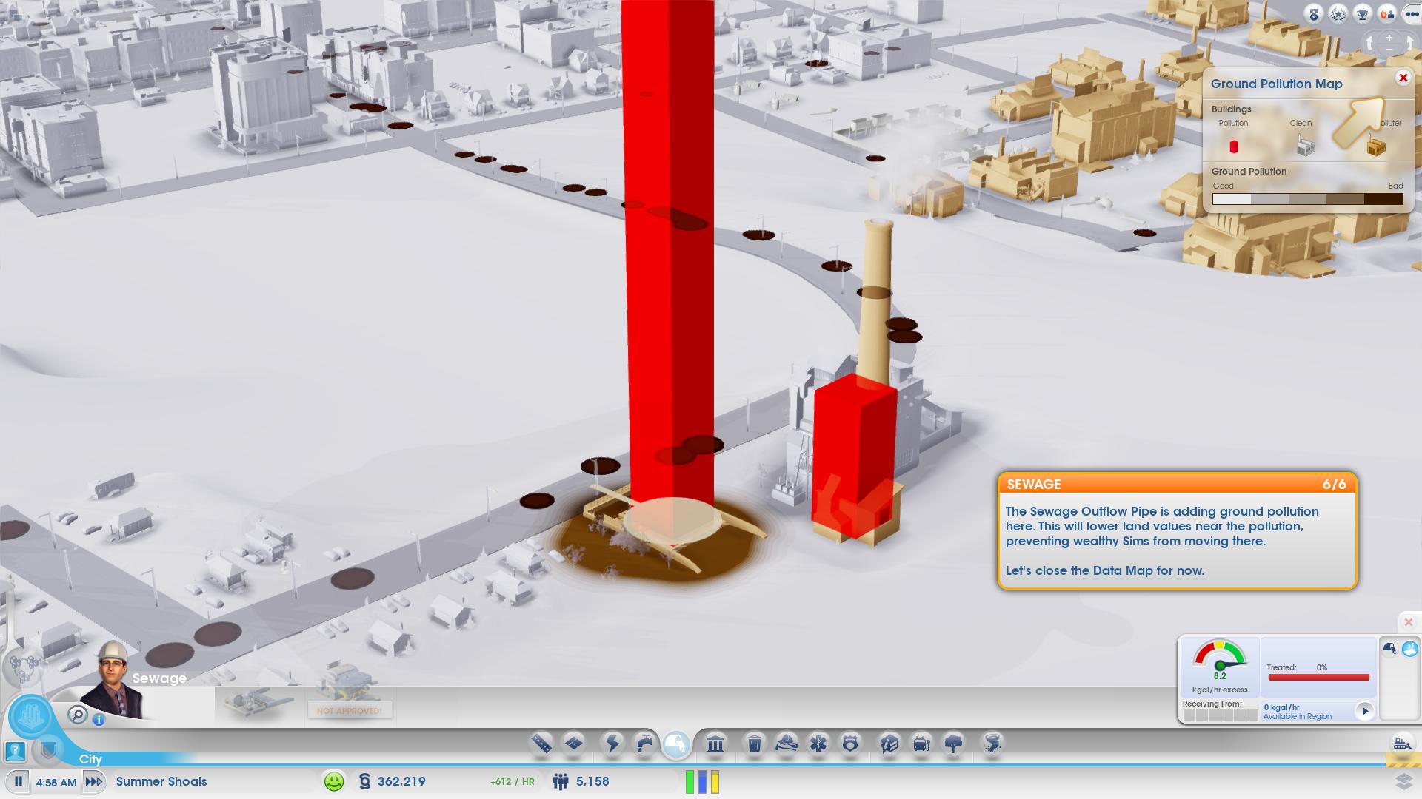The image size is (1422, 799).
Task: Click the RCI demand bars
Action: point(702,782)
